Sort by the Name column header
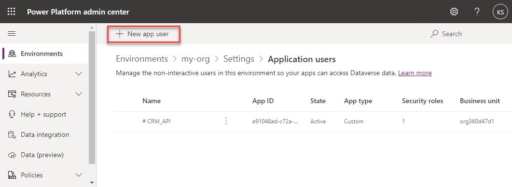 click(x=152, y=101)
